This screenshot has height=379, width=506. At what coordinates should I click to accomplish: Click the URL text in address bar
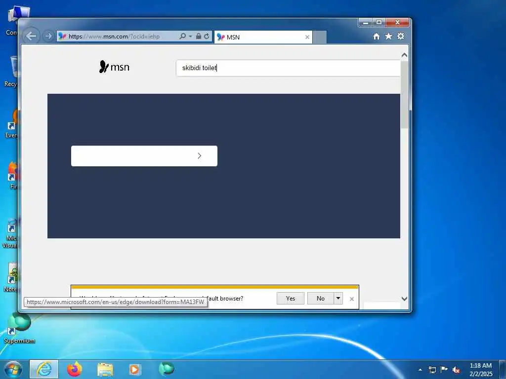pos(114,37)
